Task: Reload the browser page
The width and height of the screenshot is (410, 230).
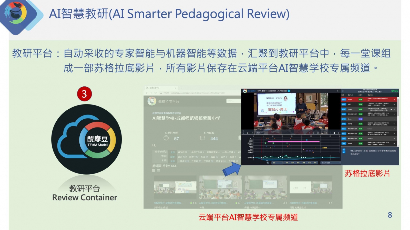Action: click(x=155, y=93)
